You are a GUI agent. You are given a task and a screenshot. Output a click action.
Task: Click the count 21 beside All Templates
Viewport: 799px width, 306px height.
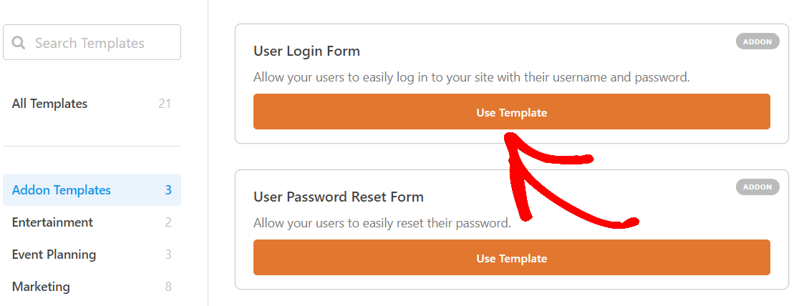(165, 104)
